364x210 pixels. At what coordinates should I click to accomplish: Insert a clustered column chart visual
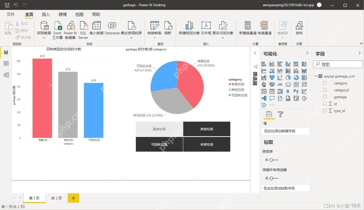coord(288,64)
